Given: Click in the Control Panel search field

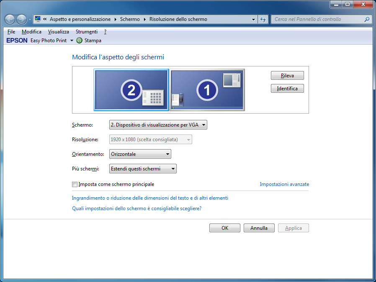Looking at the screenshot, I should click(x=317, y=19).
